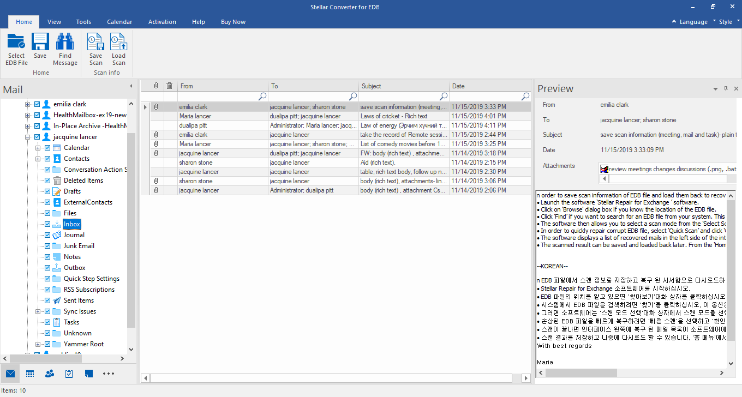
Task: Open the Tools ribbon tab
Action: pyautogui.click(x=83, y=22)
